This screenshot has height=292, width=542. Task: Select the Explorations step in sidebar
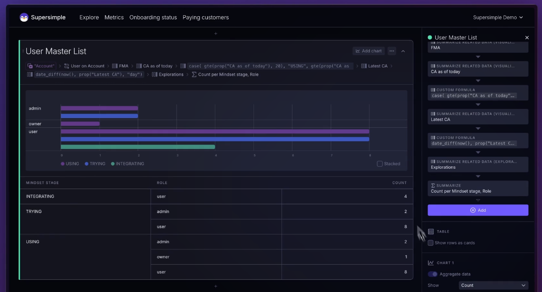(477, 165)
